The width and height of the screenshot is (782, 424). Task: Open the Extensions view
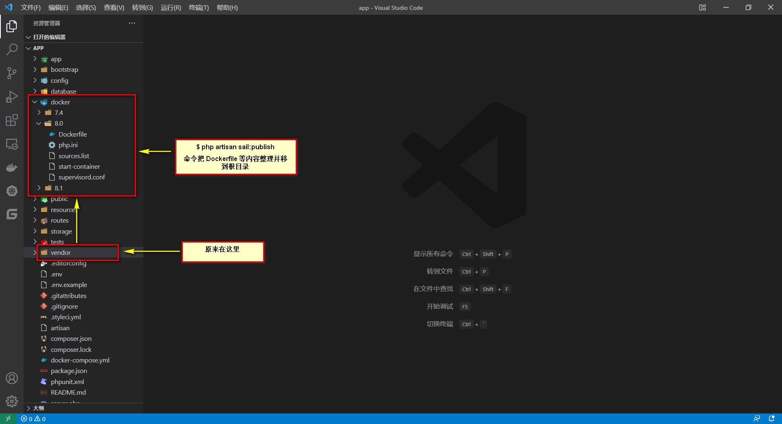12,120
